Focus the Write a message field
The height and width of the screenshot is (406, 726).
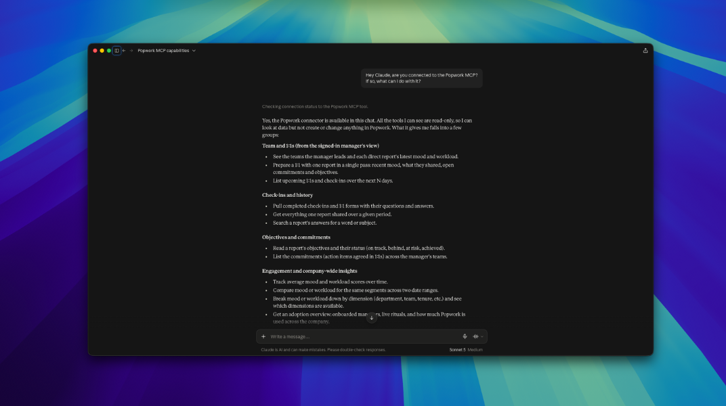pos(364,336)
